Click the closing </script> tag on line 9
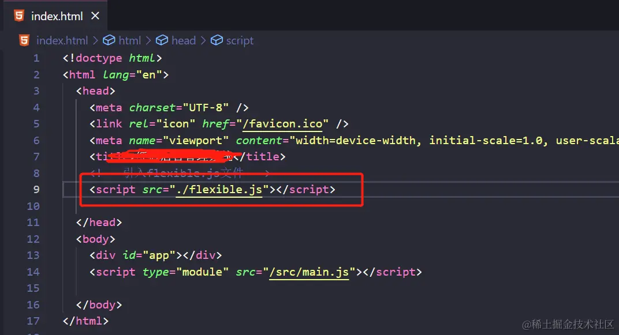This screenshot has height=335, width=619. coord(305,190)
